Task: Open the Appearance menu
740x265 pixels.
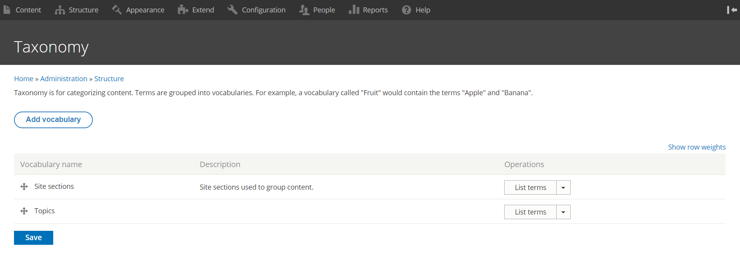Action: click(x=145, y=10)
